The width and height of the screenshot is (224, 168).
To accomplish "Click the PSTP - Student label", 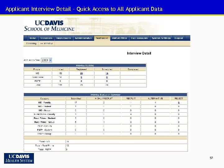I will click(x=44, y=130).
